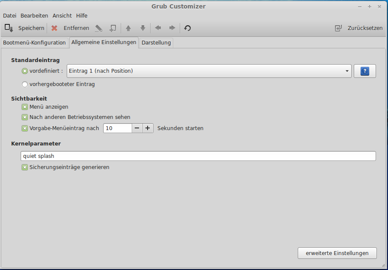Click the Kernelparameter field with quiet splash
Viewport: 388px width, 270px height.
pos(198,156)
